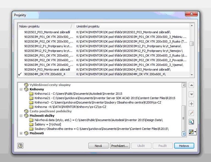This screenshot has width=211, height=162.
Task: Click the move up arrow button
Action: pyautogui.click(x=191, y=85)
